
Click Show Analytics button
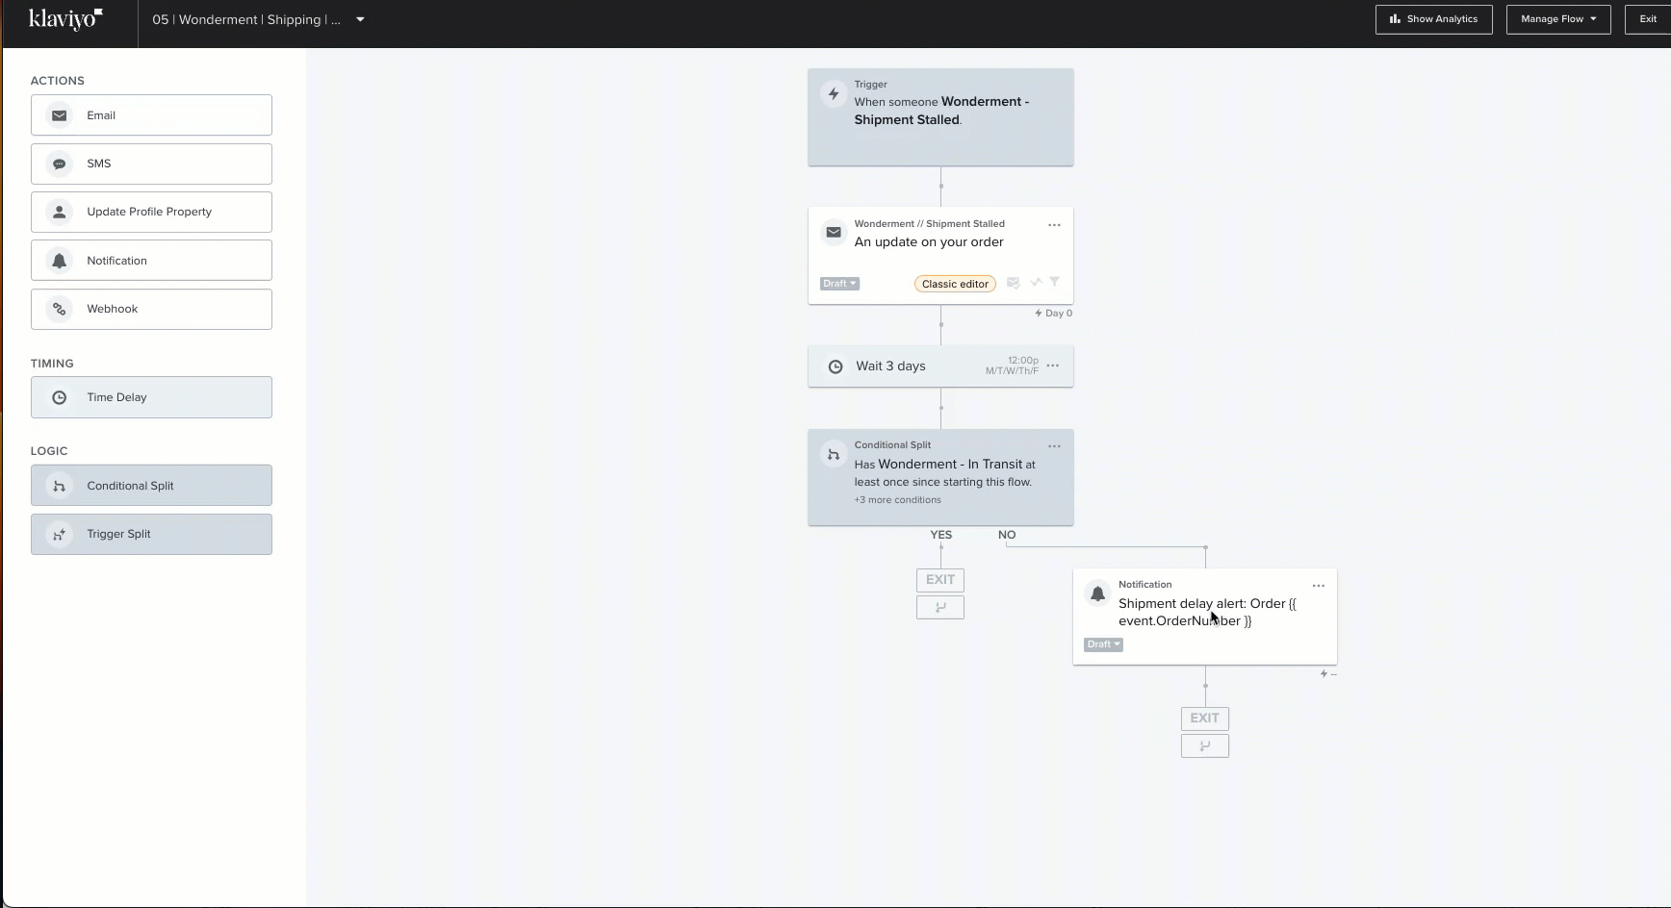coord(1433,19)
